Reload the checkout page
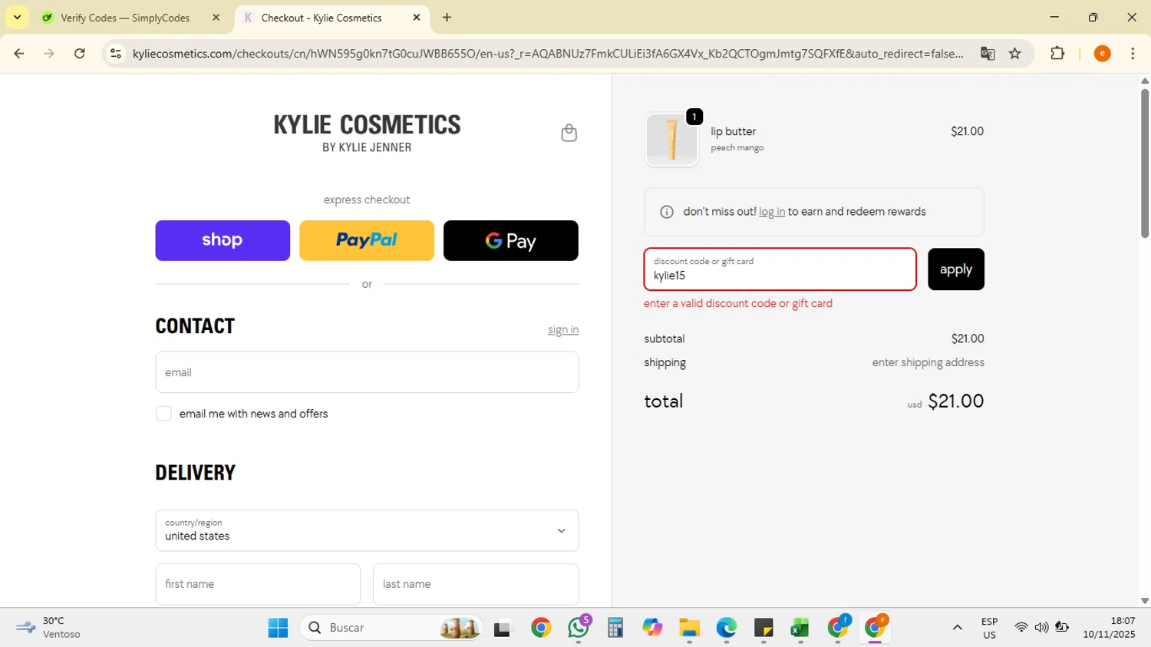Screen dimensions: 1151x647 point(80,54)
